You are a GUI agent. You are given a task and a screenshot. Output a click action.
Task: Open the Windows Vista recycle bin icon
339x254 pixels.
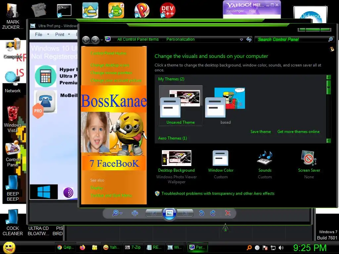tap(13, 119)
